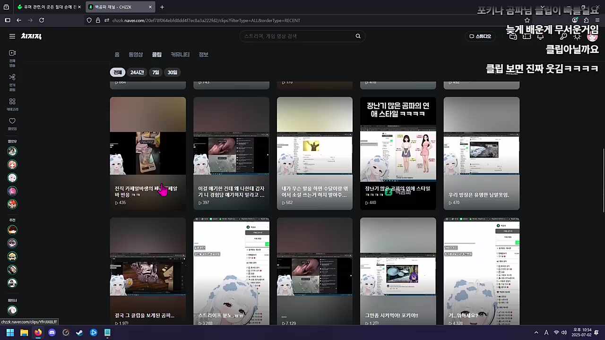
Task: Open the key icon in header
Action: [x=563, y=36]
